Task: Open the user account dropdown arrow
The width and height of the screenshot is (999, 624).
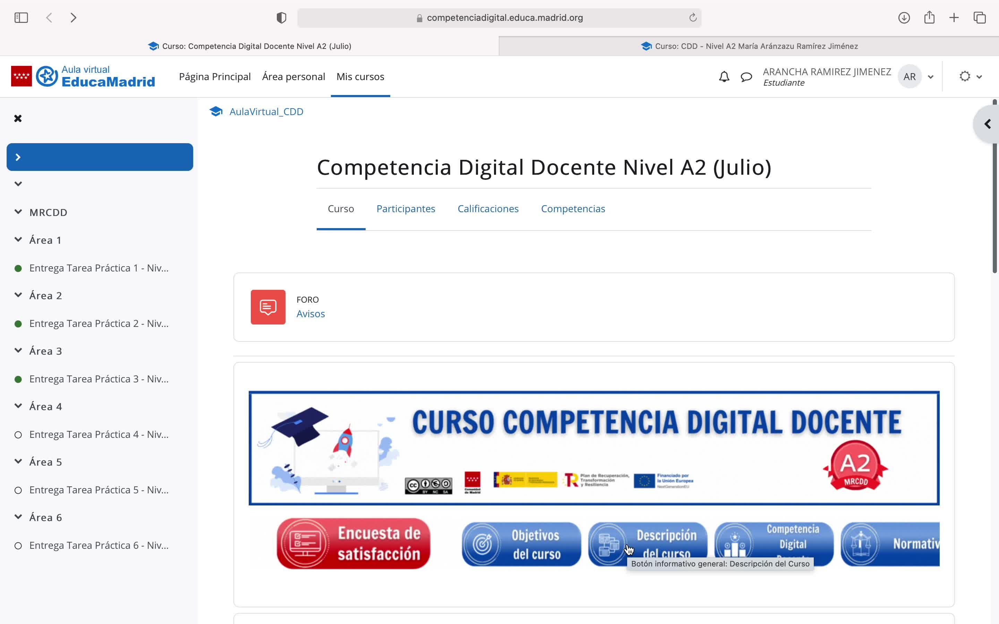Action: [930, 77]
